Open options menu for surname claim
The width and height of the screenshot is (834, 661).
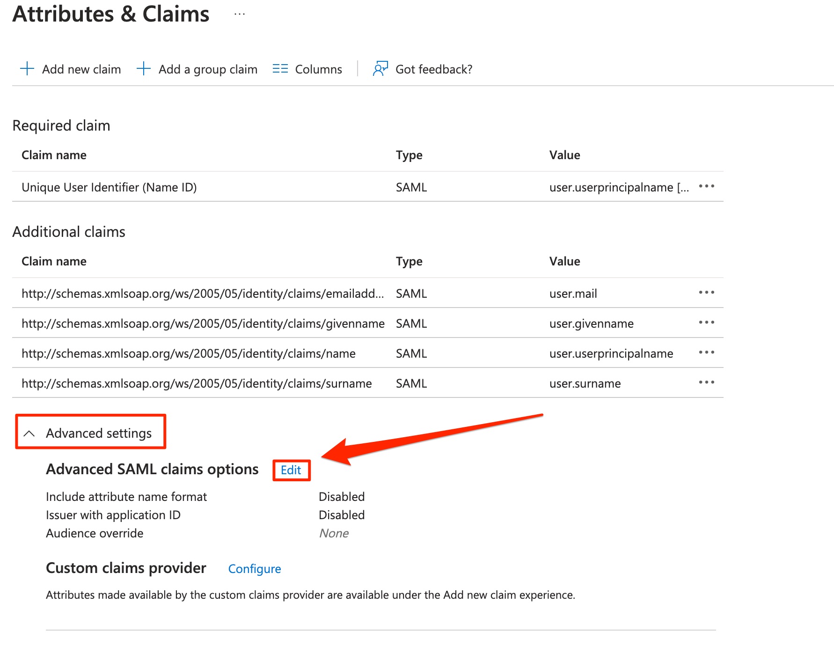coord(706,382)
